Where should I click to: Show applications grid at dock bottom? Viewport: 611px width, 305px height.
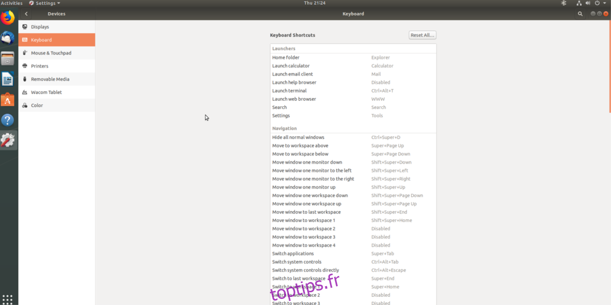(x=8, y=298)
